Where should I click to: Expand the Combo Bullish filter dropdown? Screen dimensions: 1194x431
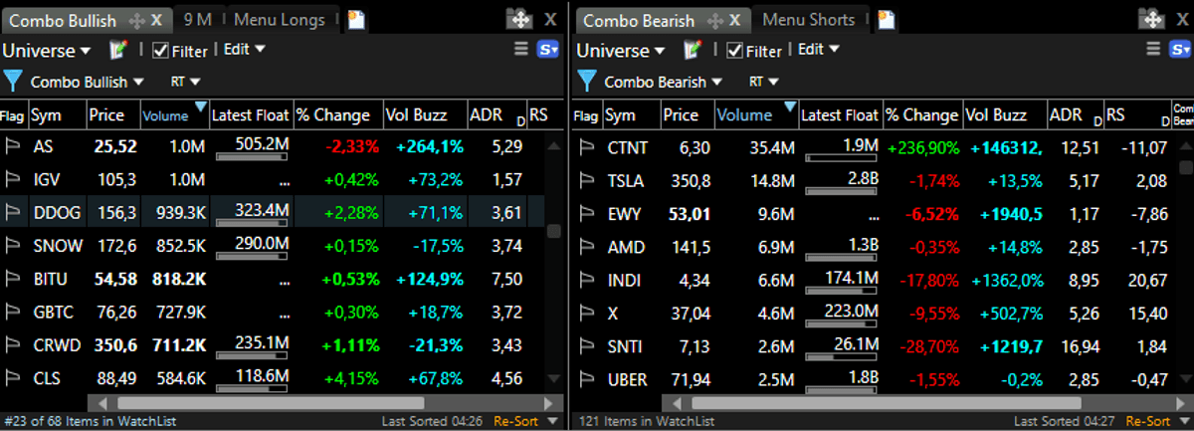(x=88, y=82)
